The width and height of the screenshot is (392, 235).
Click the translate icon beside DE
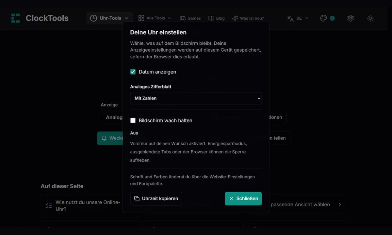pyautogui.click(x=290, y=18)
